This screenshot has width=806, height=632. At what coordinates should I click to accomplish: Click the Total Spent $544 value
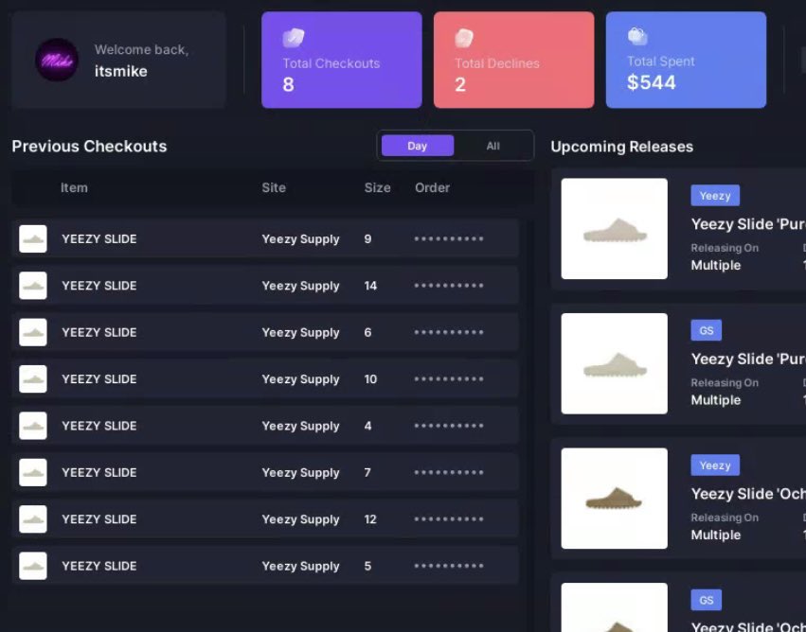tap(652, 82)
